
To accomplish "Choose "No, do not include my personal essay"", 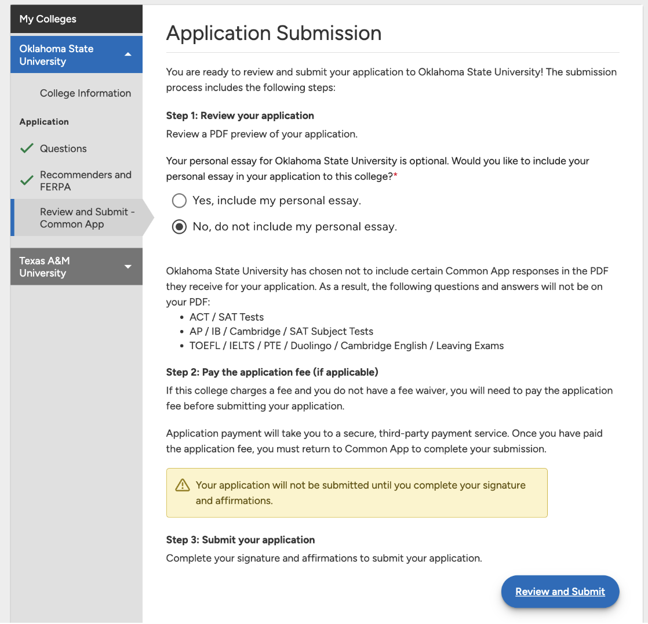I will tap(179, 226).
